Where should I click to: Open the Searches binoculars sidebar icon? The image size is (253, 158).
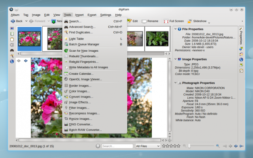pos(12,50)
